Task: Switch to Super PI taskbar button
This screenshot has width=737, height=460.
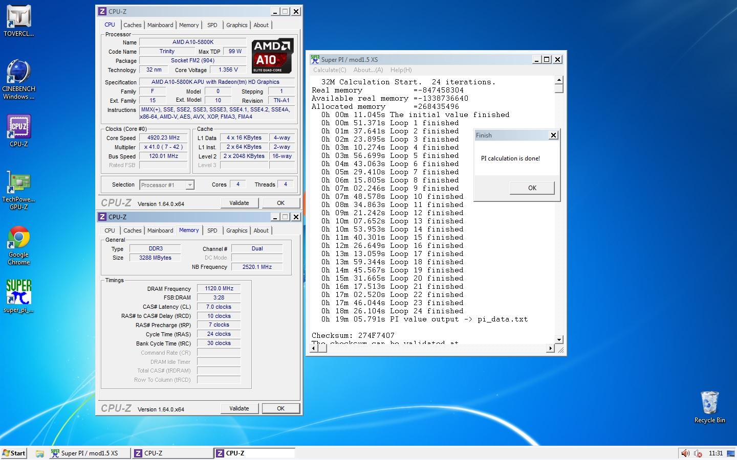Action: [x=89, y=453]
